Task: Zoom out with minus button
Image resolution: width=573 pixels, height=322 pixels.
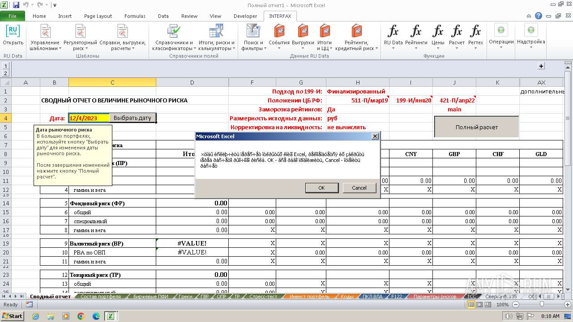Action: pyautogui.click(x=515, y=305)
